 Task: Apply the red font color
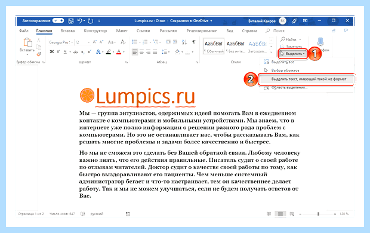click(x=119, y=52)
